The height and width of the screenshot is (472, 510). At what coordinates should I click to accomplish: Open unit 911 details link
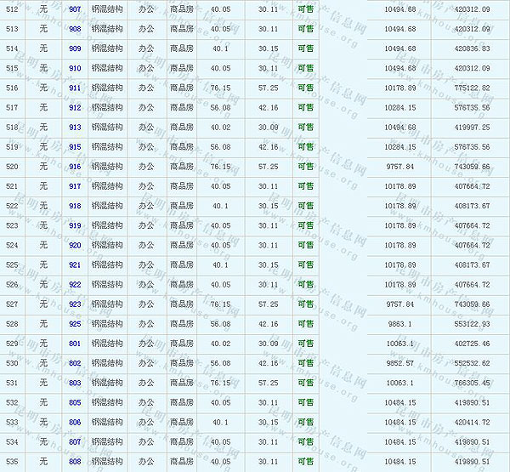(x=75, y=88)
